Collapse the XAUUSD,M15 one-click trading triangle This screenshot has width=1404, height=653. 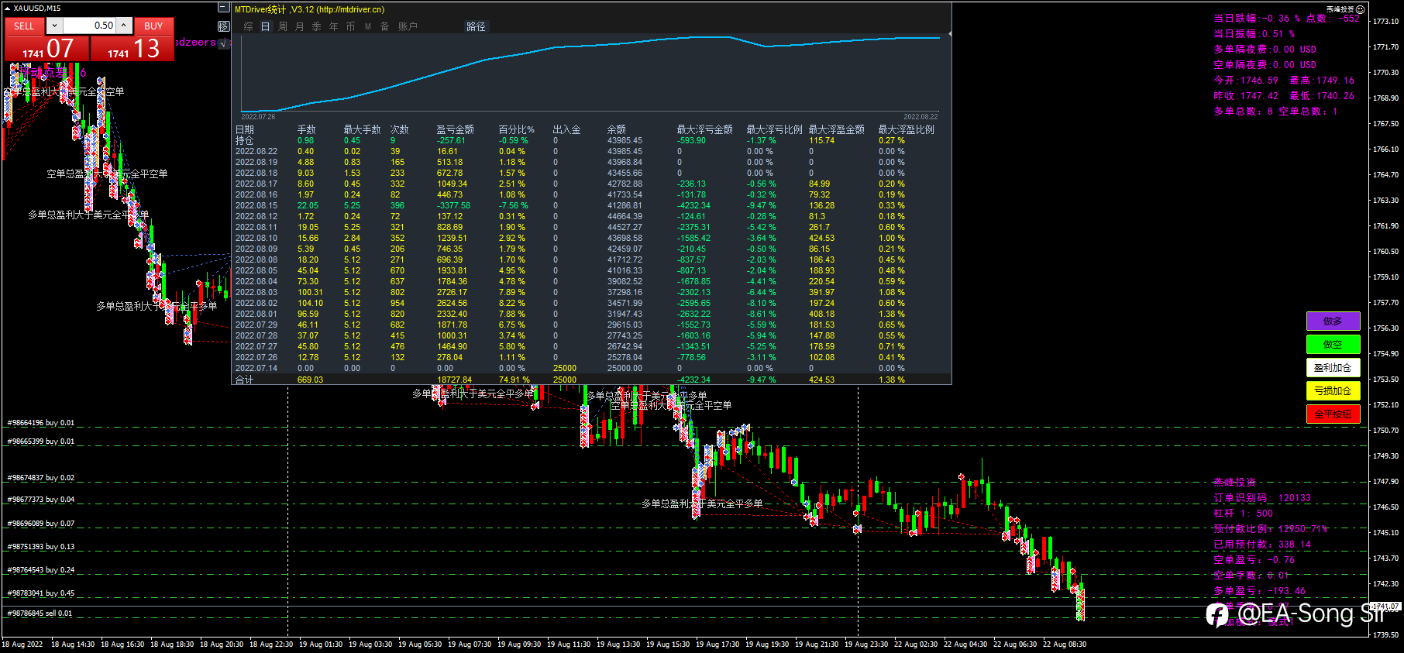pyautogui.click(x=8, y=9)
